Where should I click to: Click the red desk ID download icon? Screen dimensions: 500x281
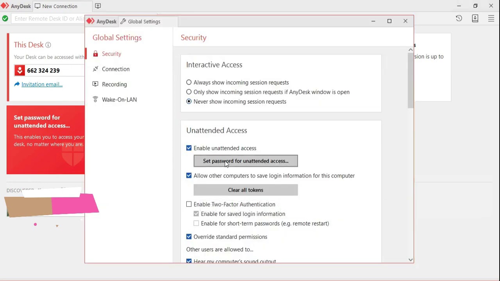pos(20,70)
